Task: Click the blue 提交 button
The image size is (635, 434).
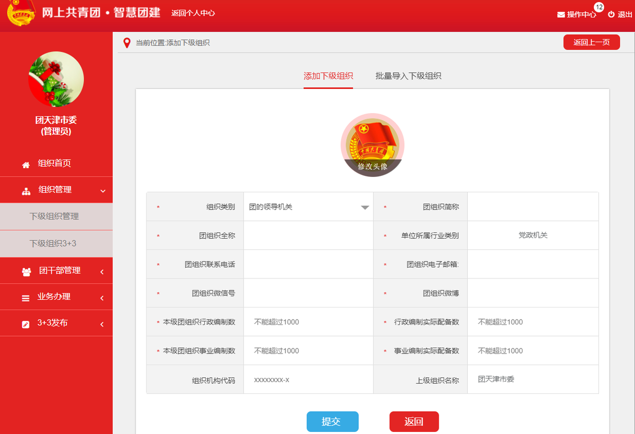Action: coord(332,422)
